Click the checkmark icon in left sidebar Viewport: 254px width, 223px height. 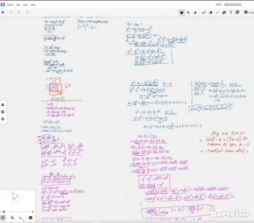[3, 112]
